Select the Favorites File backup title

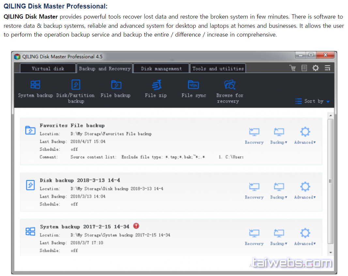pyautogui.click(x=72, y=125)
